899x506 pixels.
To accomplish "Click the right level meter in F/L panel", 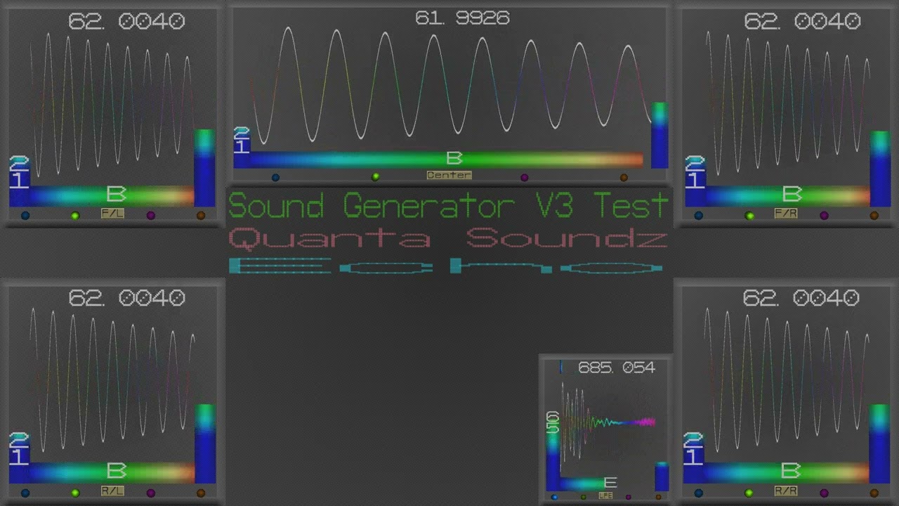I will point(204,167).
